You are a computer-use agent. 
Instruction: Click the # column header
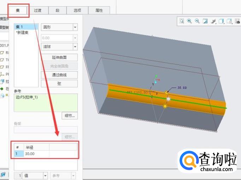pos(19,147)
